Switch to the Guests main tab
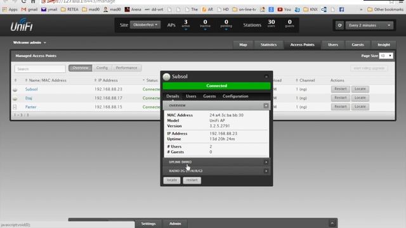This screenshot has width=406, height=228. [x=358, y=45]
